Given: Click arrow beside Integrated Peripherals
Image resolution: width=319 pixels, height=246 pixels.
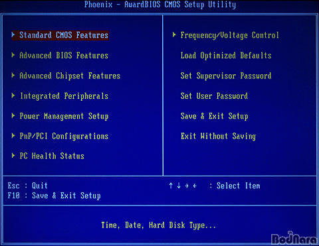Looking at the screenshot, I should [13, 95].
